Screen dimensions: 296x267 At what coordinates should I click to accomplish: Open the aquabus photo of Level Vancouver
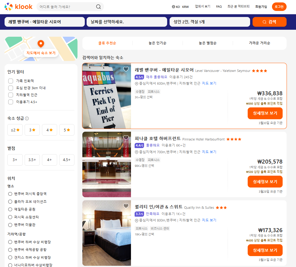(x=107, y=96)
